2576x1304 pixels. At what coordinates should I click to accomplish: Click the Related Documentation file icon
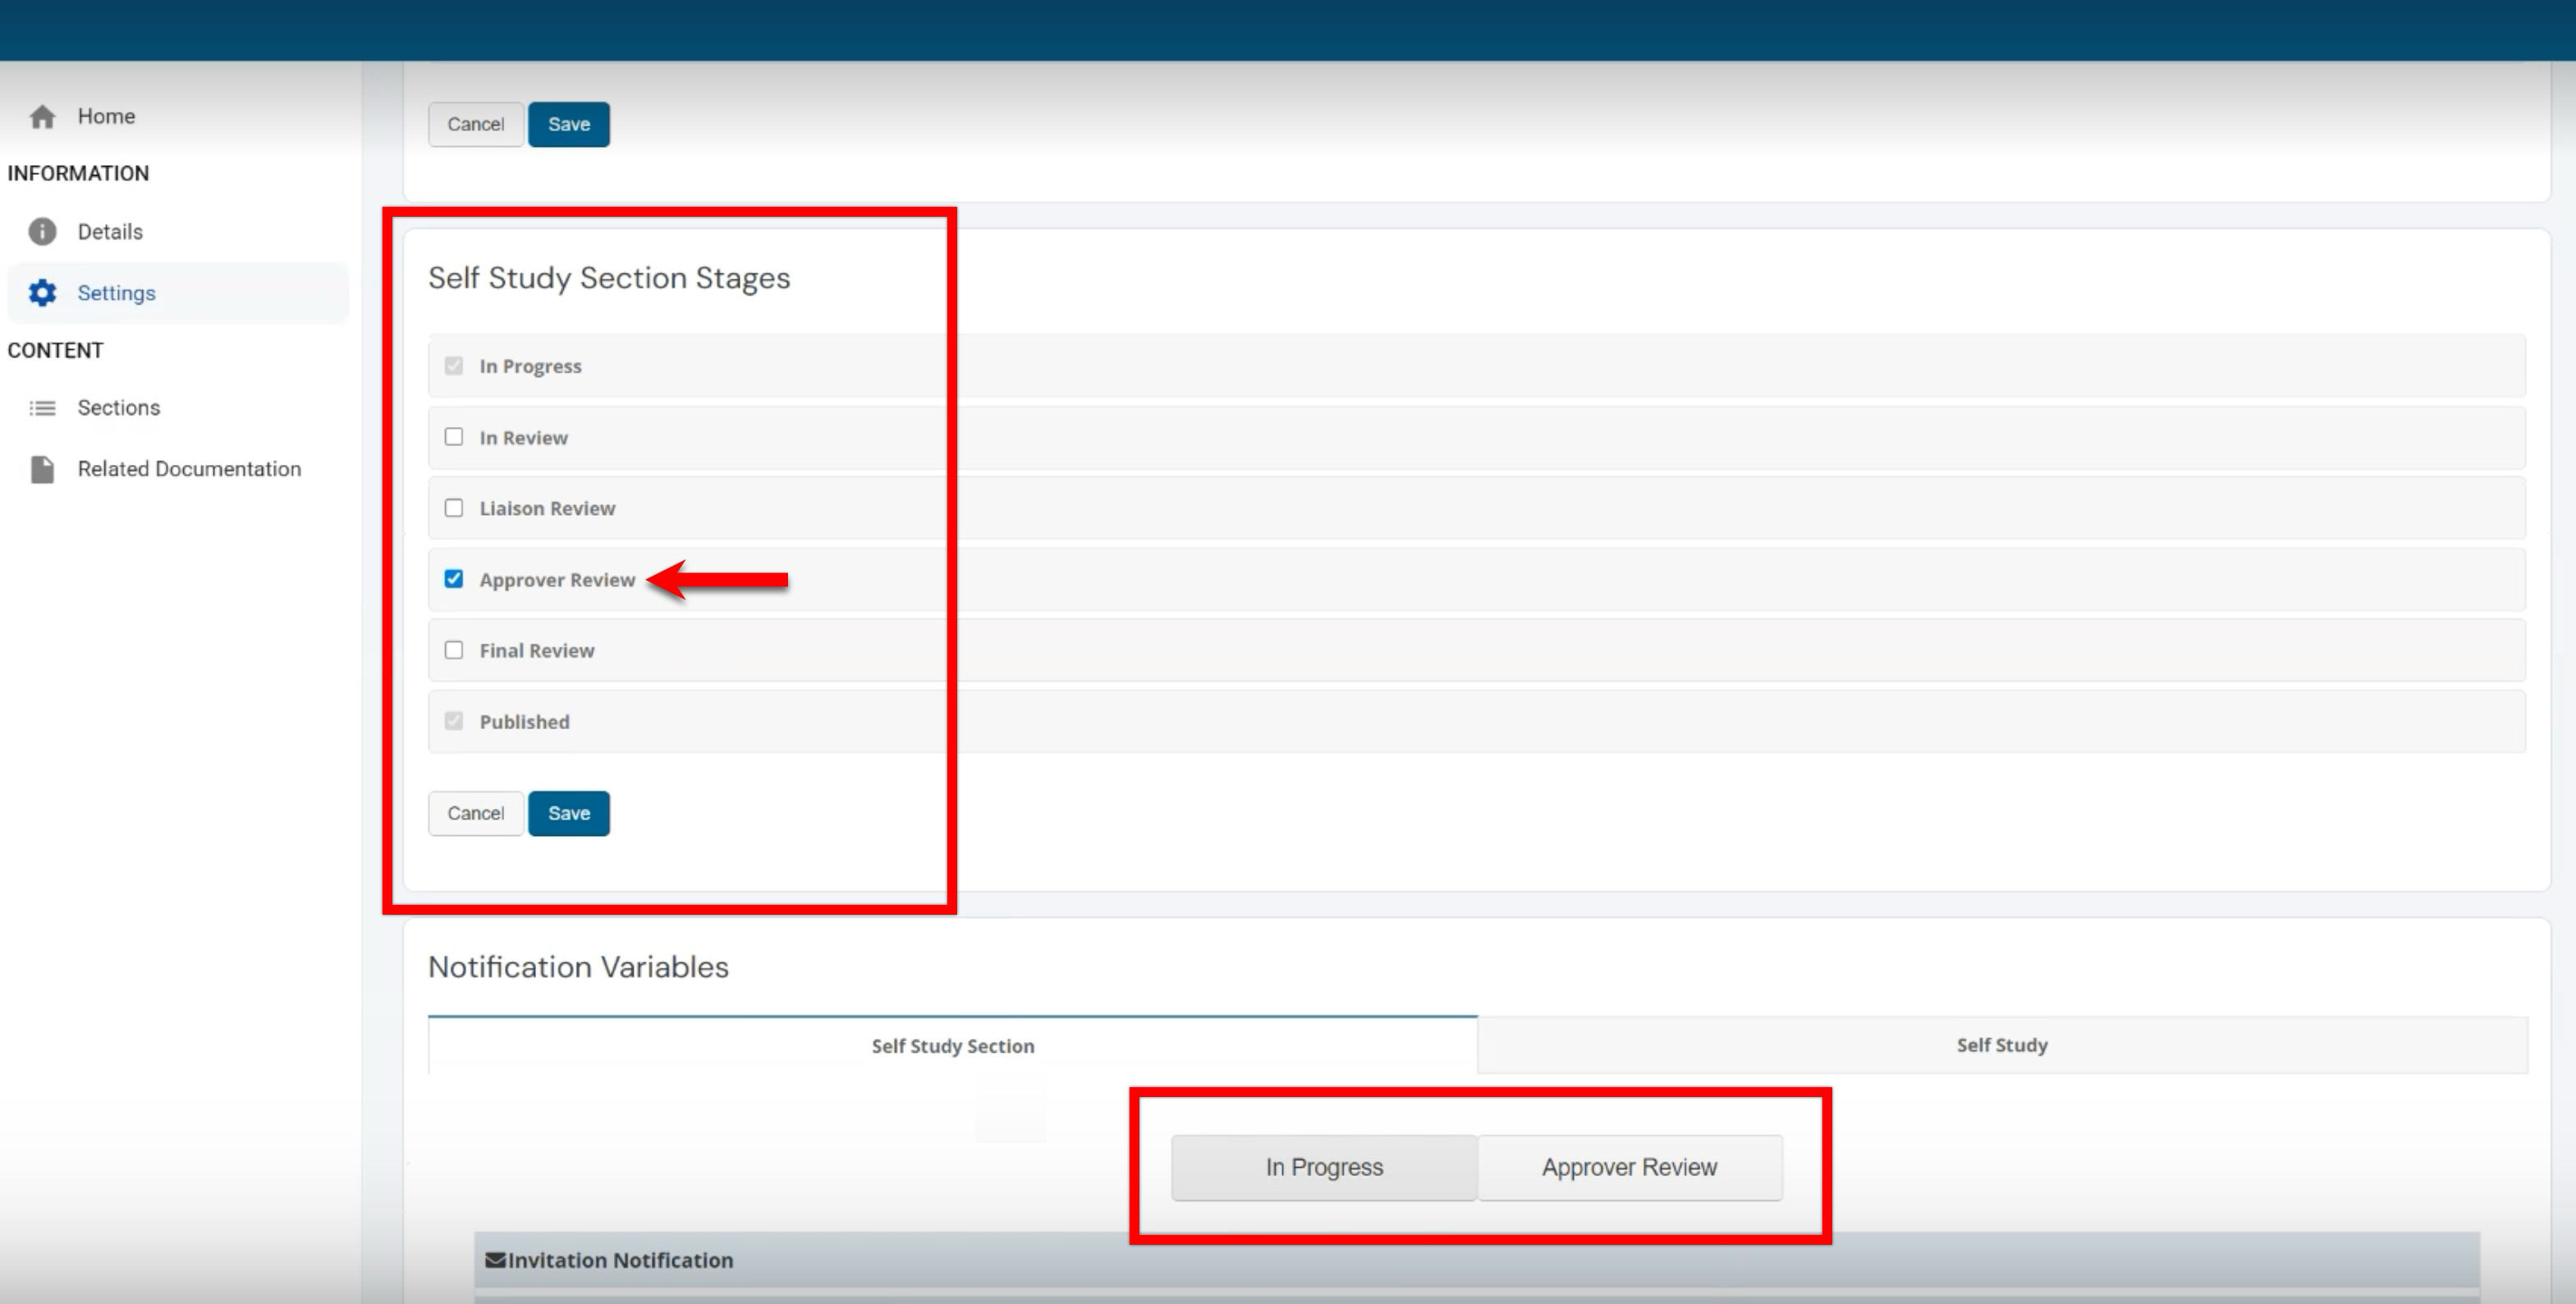(x=42, y=469)
